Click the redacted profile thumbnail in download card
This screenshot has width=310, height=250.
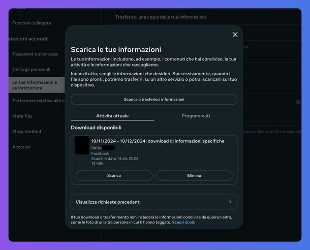[82, 145]
